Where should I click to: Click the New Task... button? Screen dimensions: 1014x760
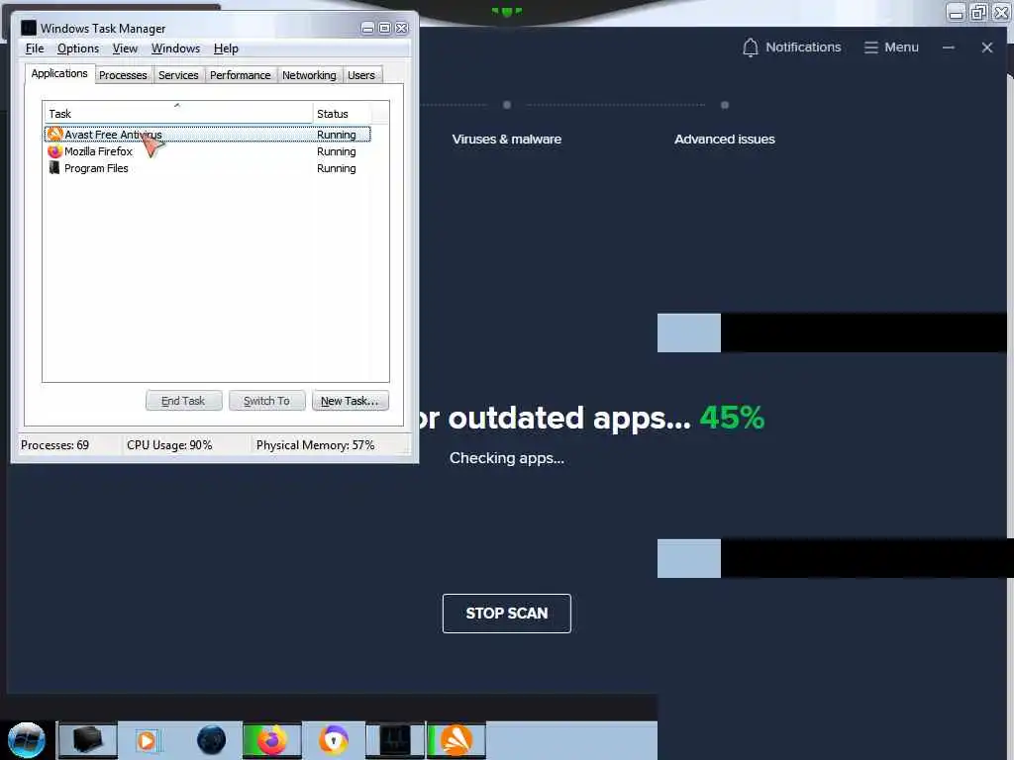point(350,401)
